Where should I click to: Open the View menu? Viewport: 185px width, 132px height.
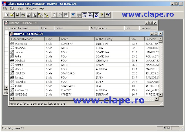coord(20,8)
